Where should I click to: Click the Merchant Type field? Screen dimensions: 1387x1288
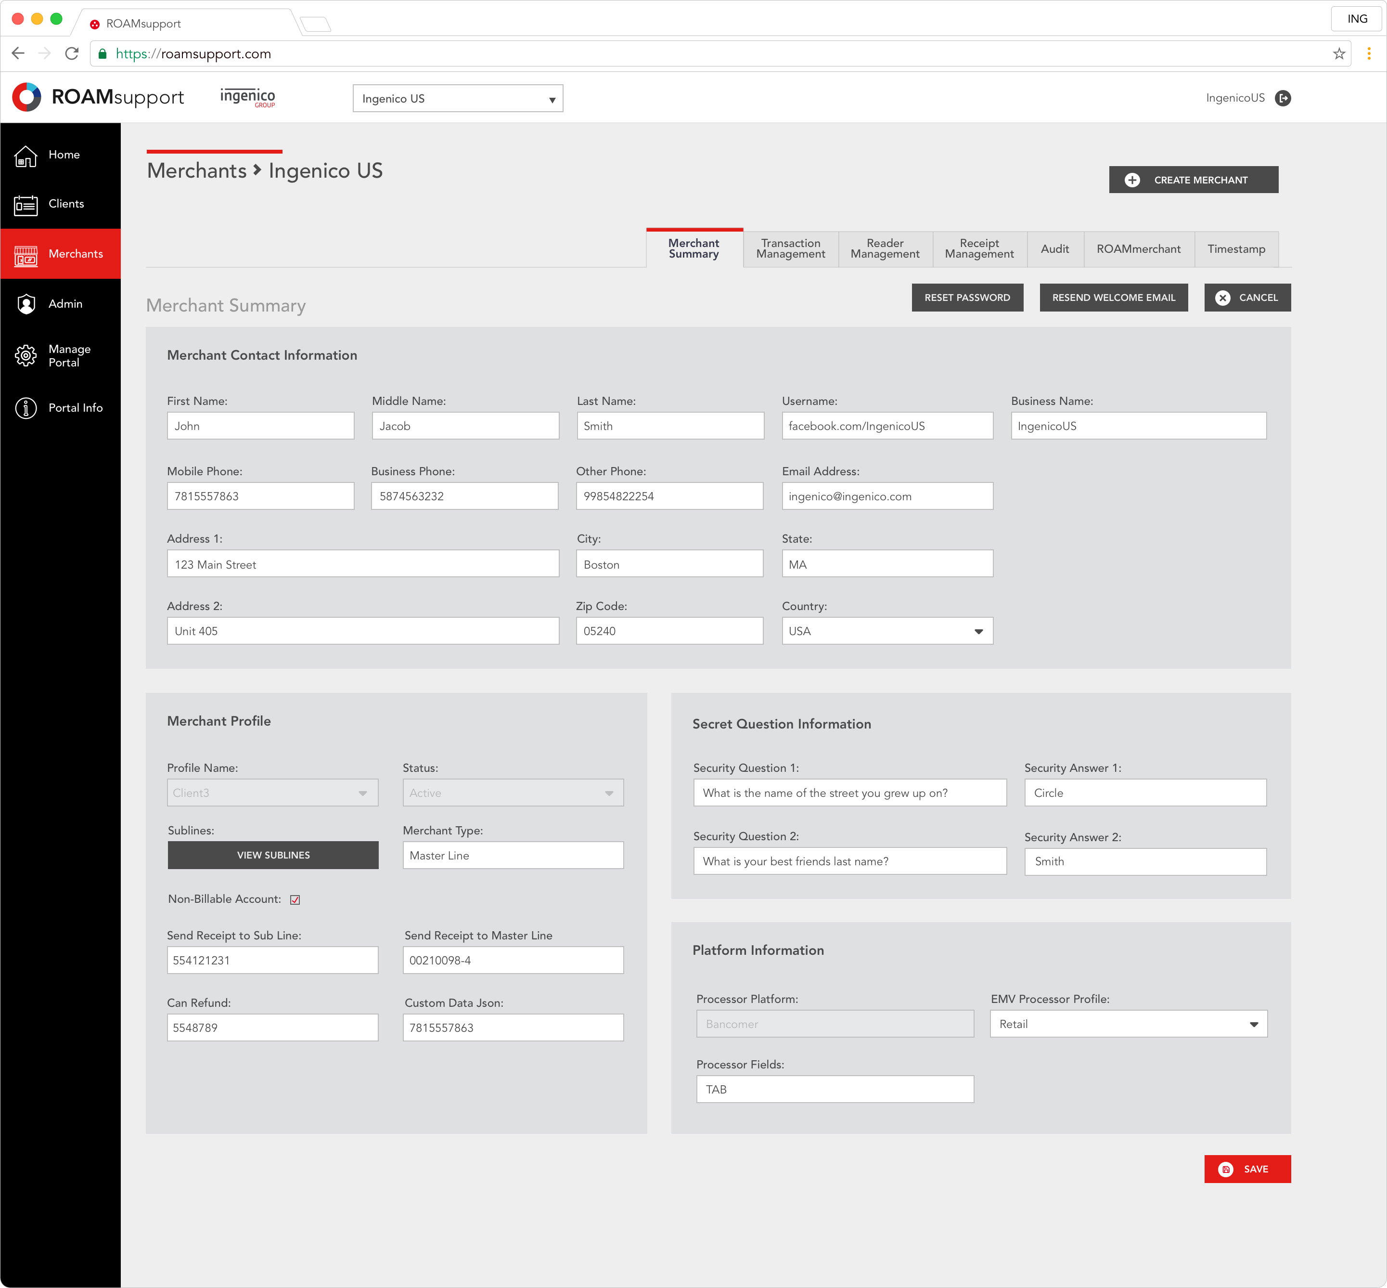coord(513,855)
